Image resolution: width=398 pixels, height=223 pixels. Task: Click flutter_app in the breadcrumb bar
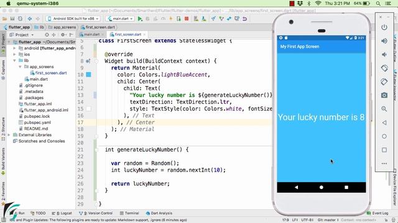(17, 27)
